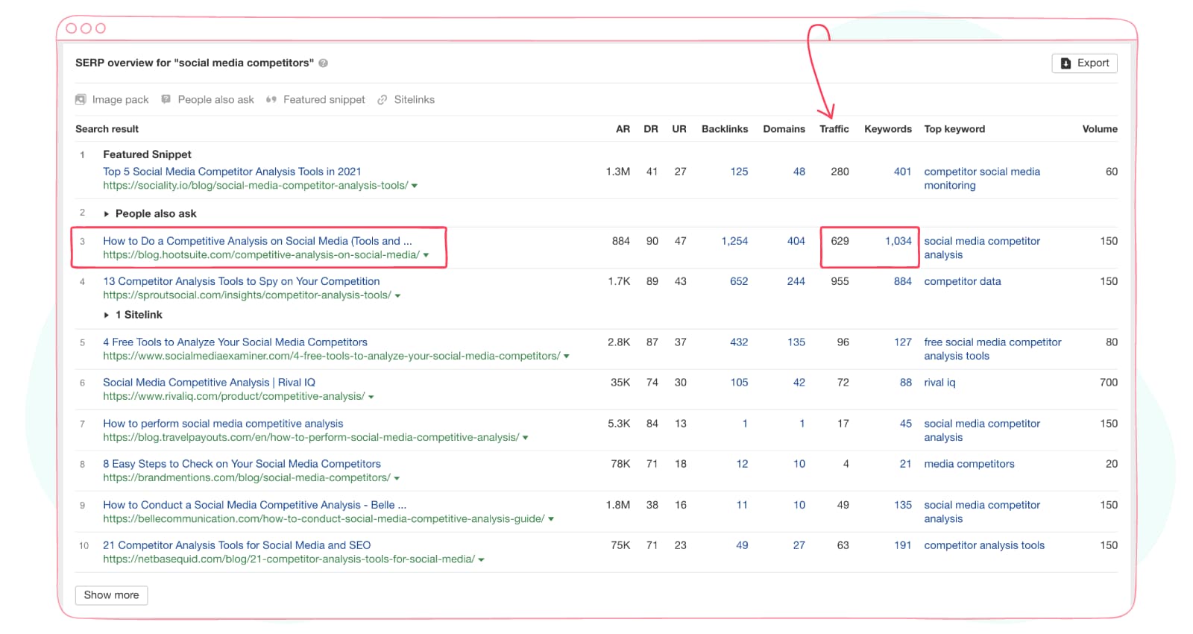Viewport: 1193px width, 634px height.
Task: Click the help icon beside SERP overview title
Action: pyautogui.click(x=324, y=63)
